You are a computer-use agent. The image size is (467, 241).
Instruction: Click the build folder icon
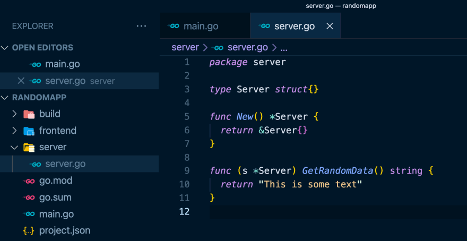pyautogui.click(x=29, y=114)
